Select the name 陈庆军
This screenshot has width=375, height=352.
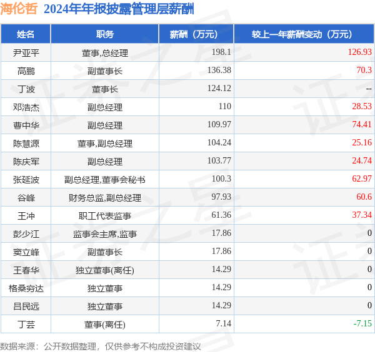(26, 162)
